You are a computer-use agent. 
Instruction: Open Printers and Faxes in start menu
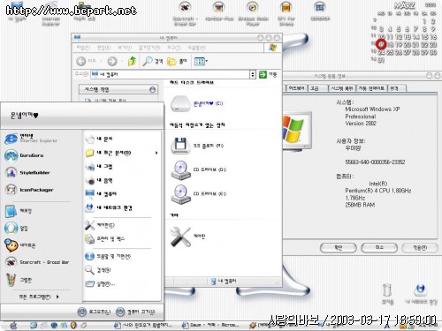[104, 238]
